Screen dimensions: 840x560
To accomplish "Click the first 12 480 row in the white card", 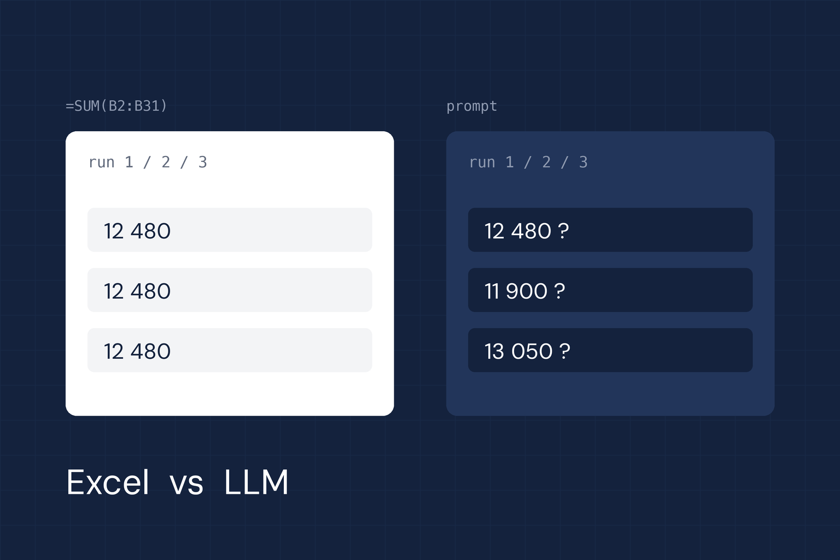I will [x=230, y=230].
